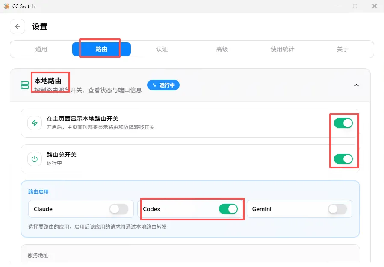
Task: Enable the Gemini routing switch
Action: coord(337,209)
